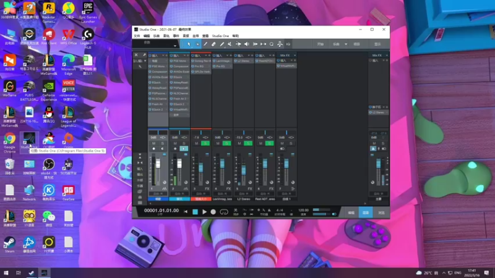
Task: Open the Studio One menu
Action: click(220, 36)
